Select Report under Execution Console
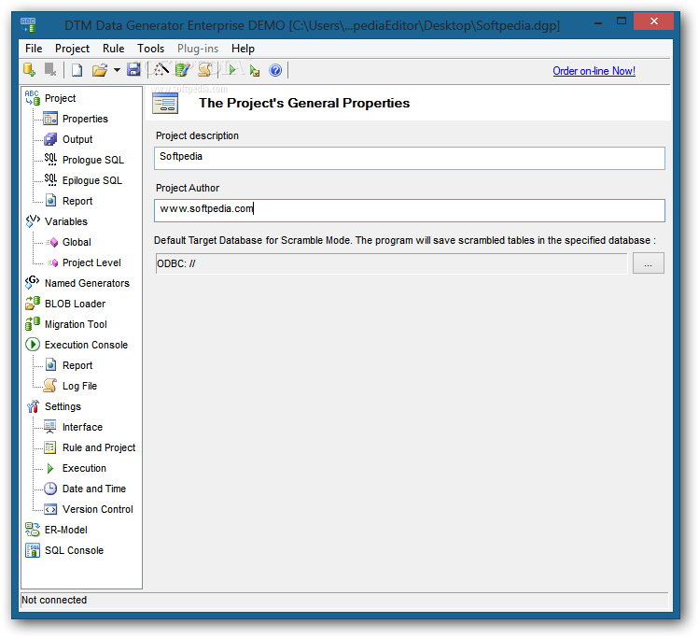Viewport: 699px width, 638px height. coord(77,365)
